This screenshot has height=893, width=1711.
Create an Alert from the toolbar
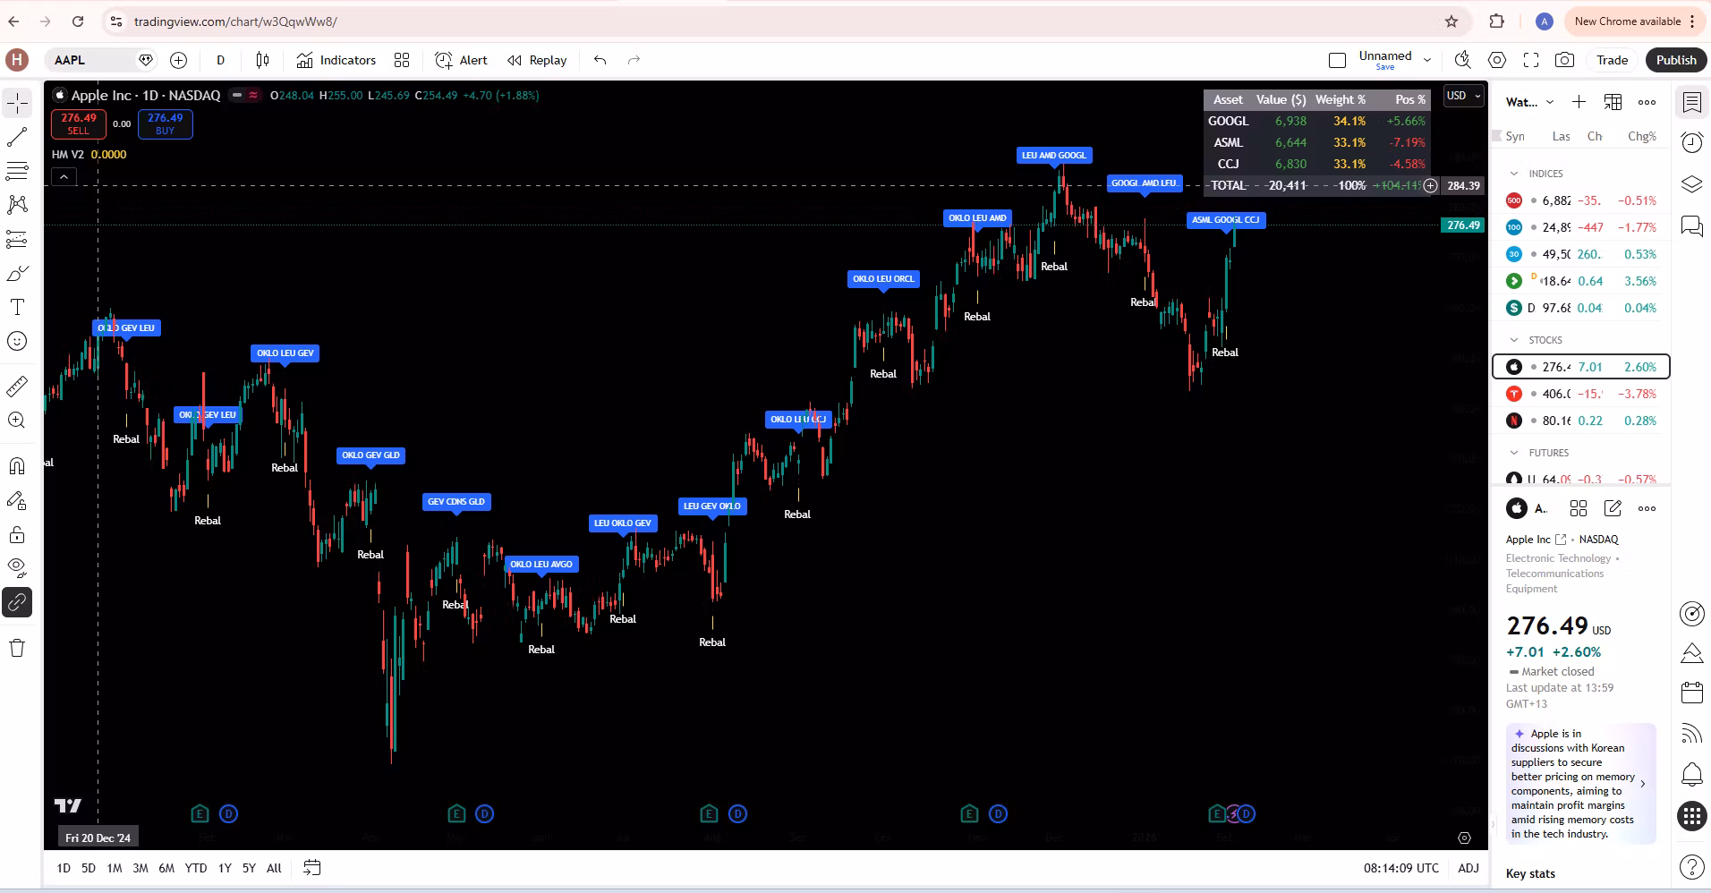coord(461,60)
